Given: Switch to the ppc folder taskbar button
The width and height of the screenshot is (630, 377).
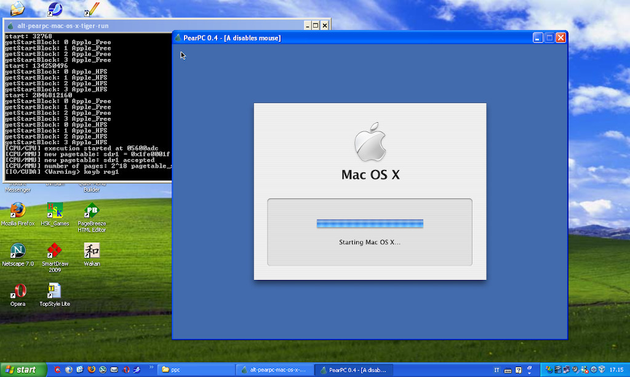Looking at the screenshot, I should [x=196, y=370].
